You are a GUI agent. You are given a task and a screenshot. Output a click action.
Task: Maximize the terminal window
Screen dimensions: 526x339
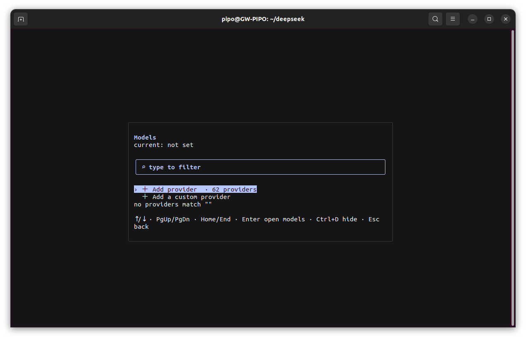(489, 19)
